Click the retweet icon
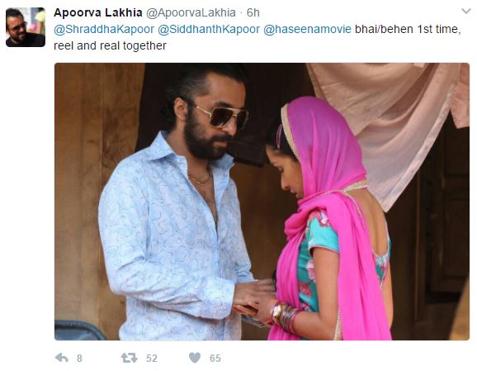477x371 pixels. click(130, 358)
